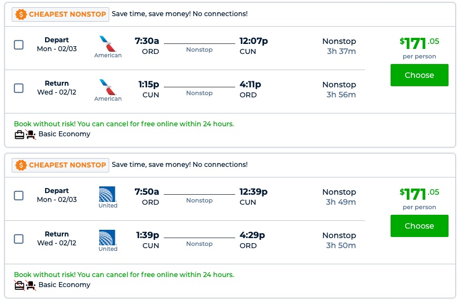Click the crossed-out baggage icon in the United itinerary
This screenshot has height=301, width=458.
[20, 285]
